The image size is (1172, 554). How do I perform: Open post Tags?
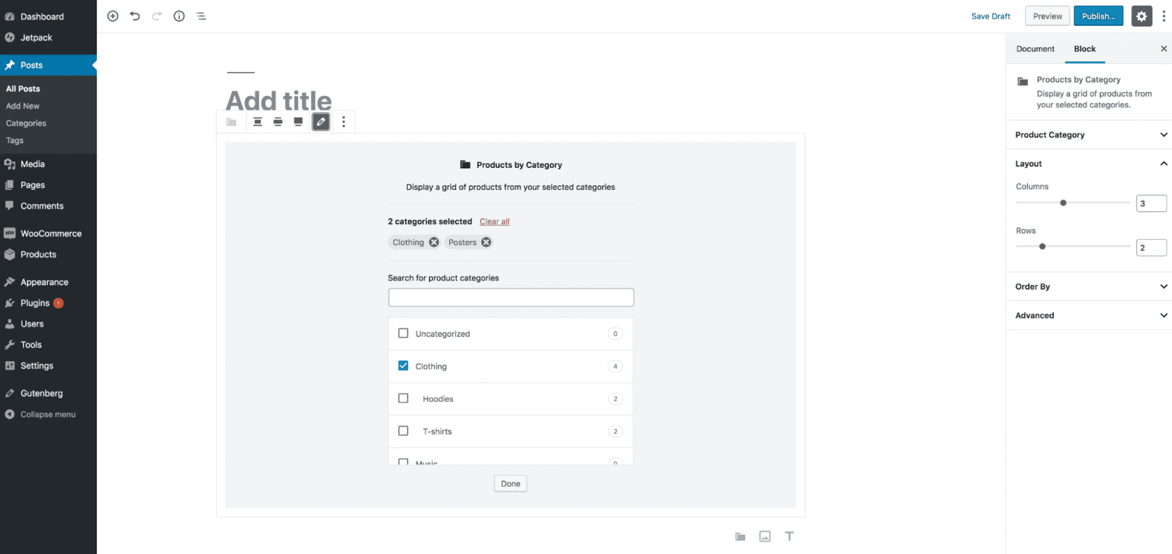[x=15, y=141]
